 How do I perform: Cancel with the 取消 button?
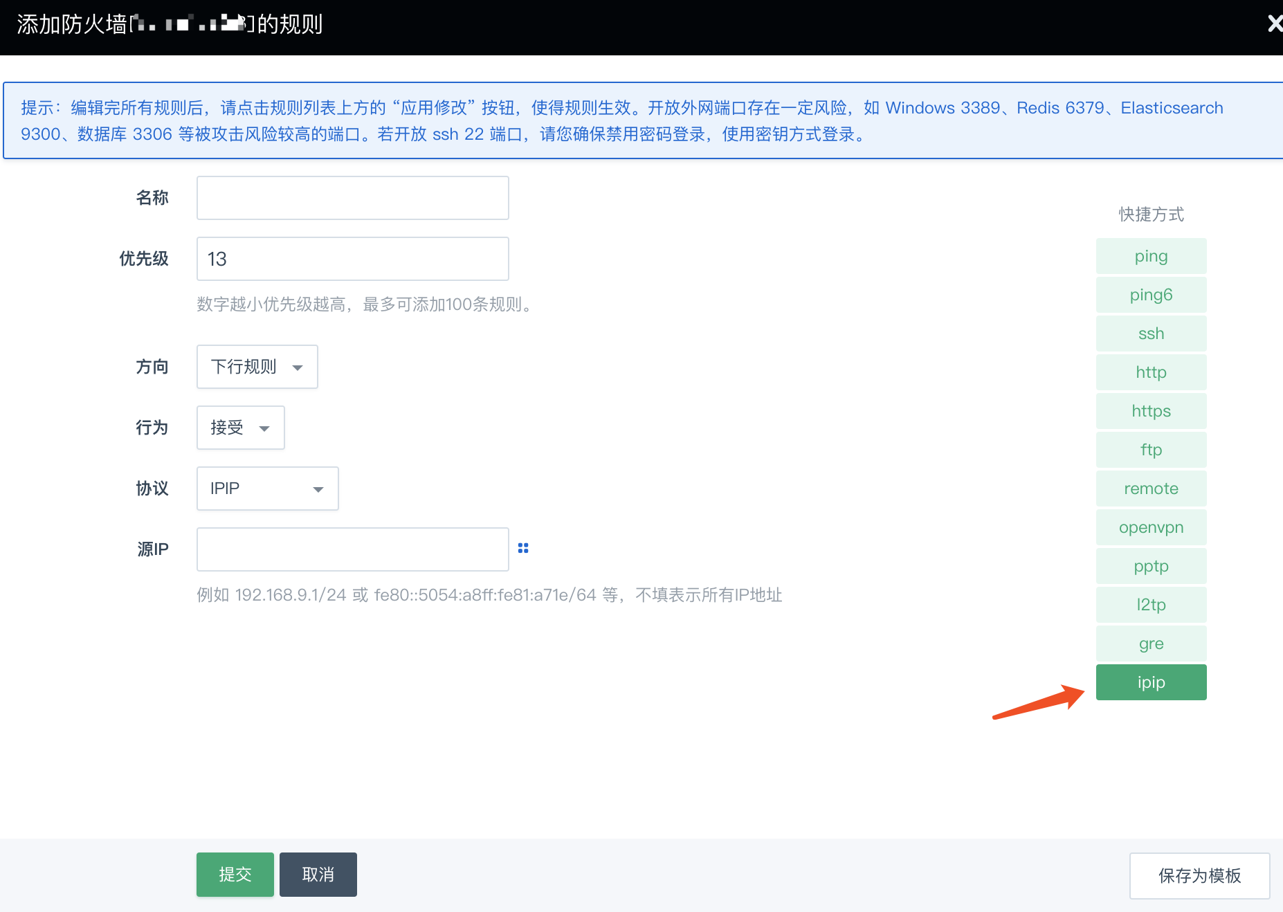tap(318, 875)
